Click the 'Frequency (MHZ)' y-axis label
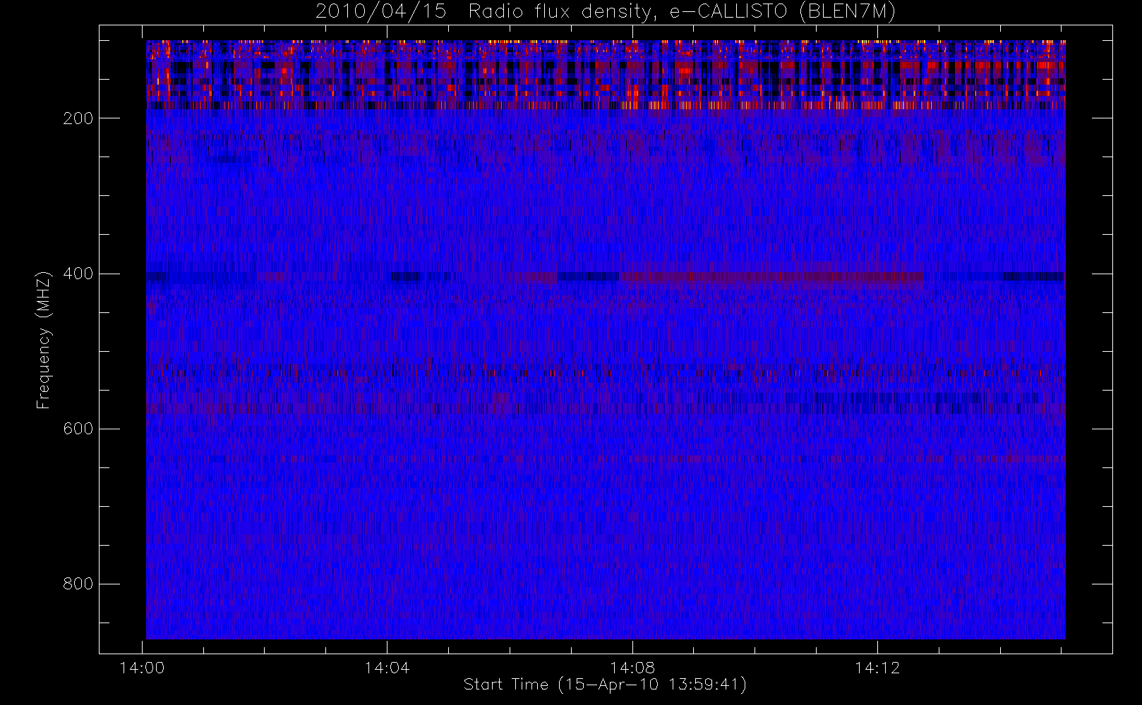Screen dimensions: 1142x705 (44, 340)
